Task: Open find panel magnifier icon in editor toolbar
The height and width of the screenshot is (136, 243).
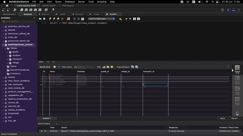Action: click(x=130, y=19)
